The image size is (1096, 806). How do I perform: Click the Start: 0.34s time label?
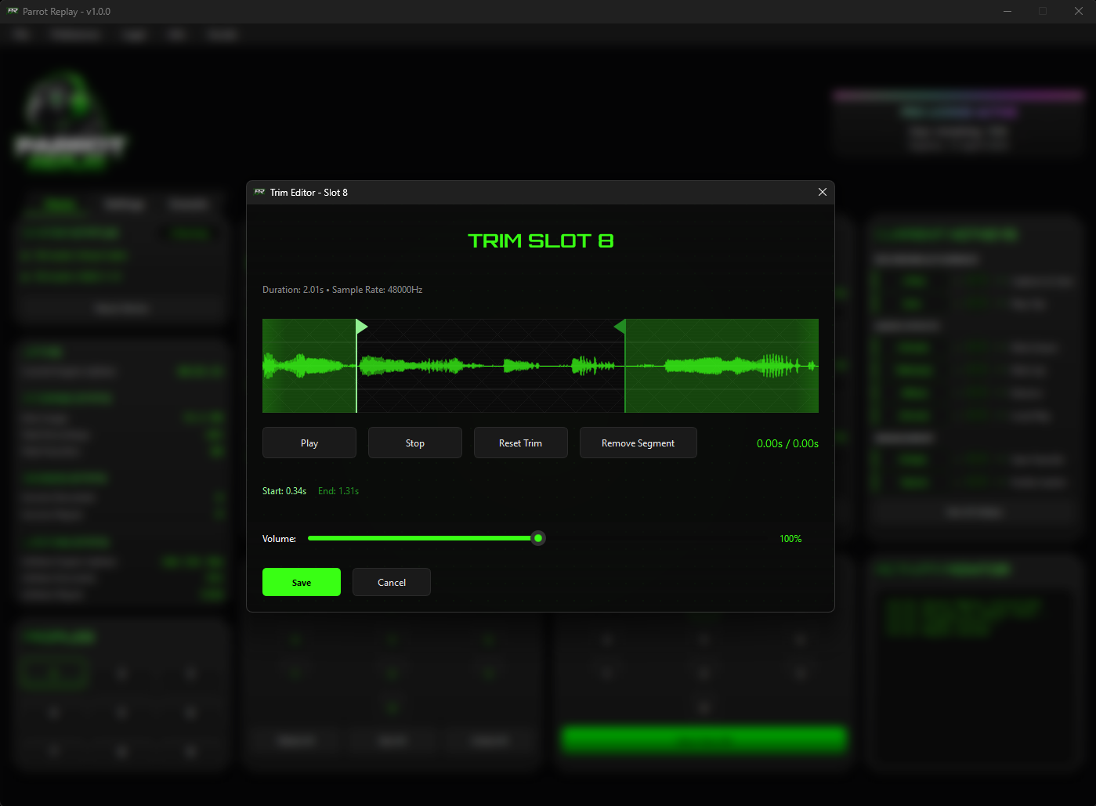coord(284,490)
